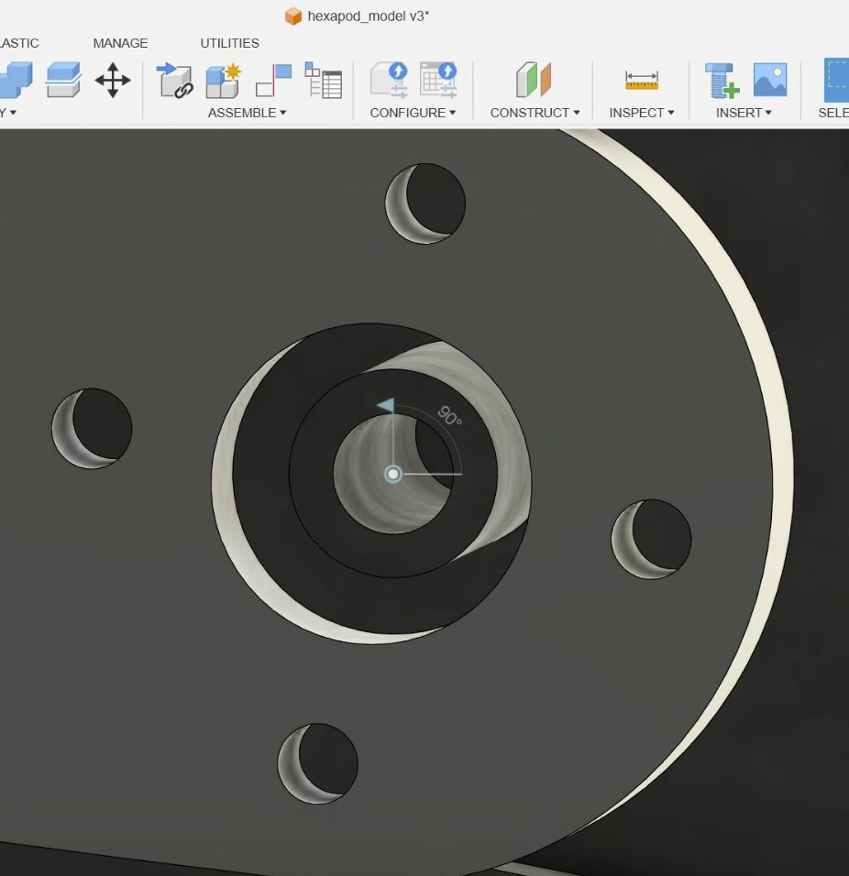849x876 pixels.
Task: Switch to the UTILITIES tab
Action: 229,43
